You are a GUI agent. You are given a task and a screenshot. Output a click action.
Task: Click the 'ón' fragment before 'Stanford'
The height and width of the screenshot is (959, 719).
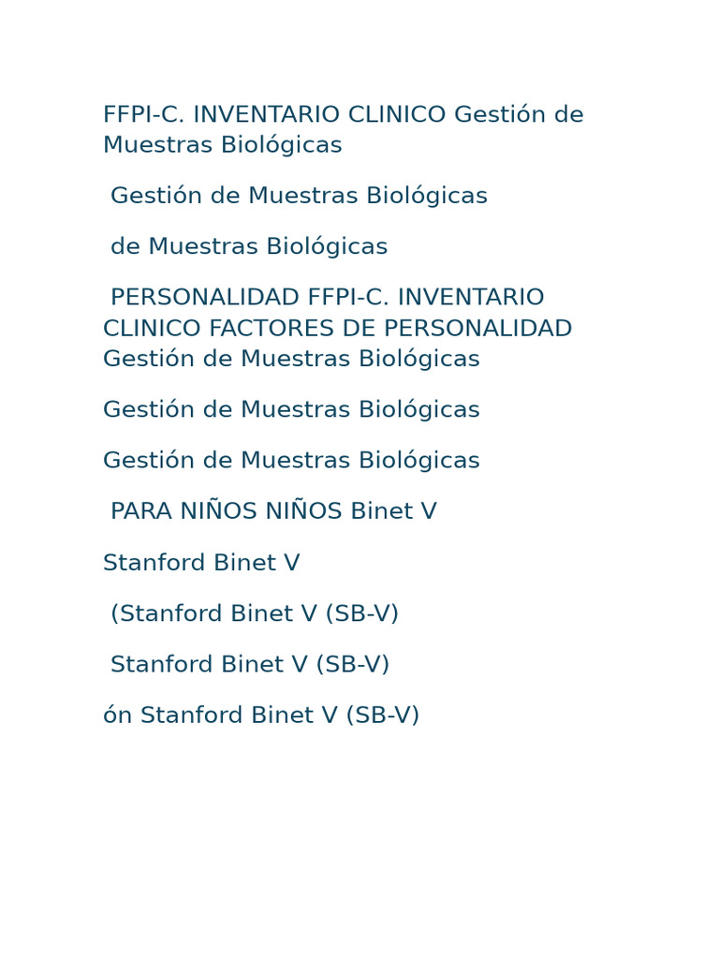pyautogui.click(x=117, y=715)
